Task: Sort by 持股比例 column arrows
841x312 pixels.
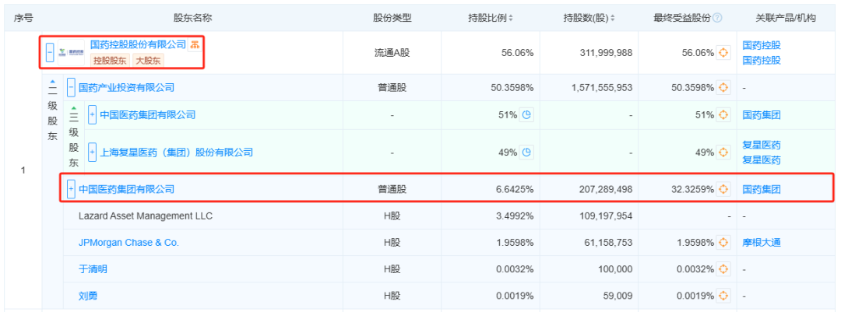Action: point(511,18)
